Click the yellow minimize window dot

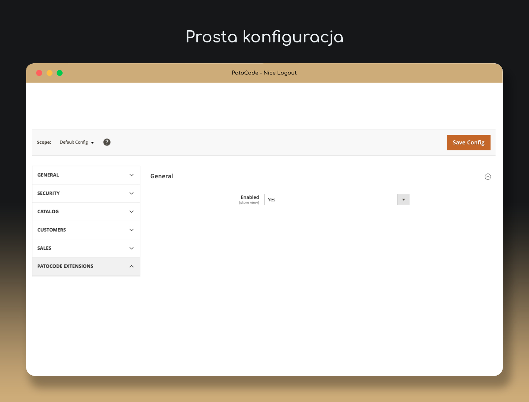point(50,73)
